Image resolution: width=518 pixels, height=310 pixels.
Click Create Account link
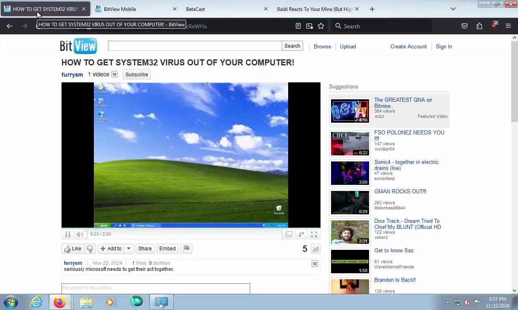point(409,46)
